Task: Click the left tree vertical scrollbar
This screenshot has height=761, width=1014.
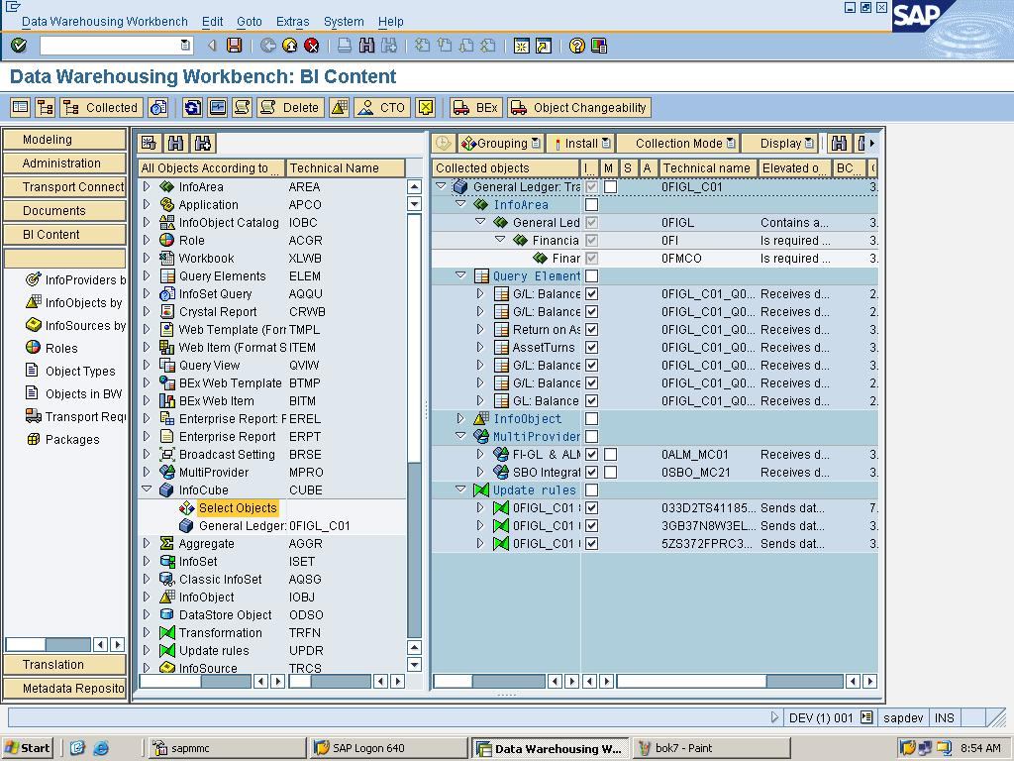Action: pos(415,426)
